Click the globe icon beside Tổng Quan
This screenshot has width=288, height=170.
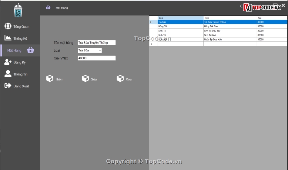click(8, 26)
